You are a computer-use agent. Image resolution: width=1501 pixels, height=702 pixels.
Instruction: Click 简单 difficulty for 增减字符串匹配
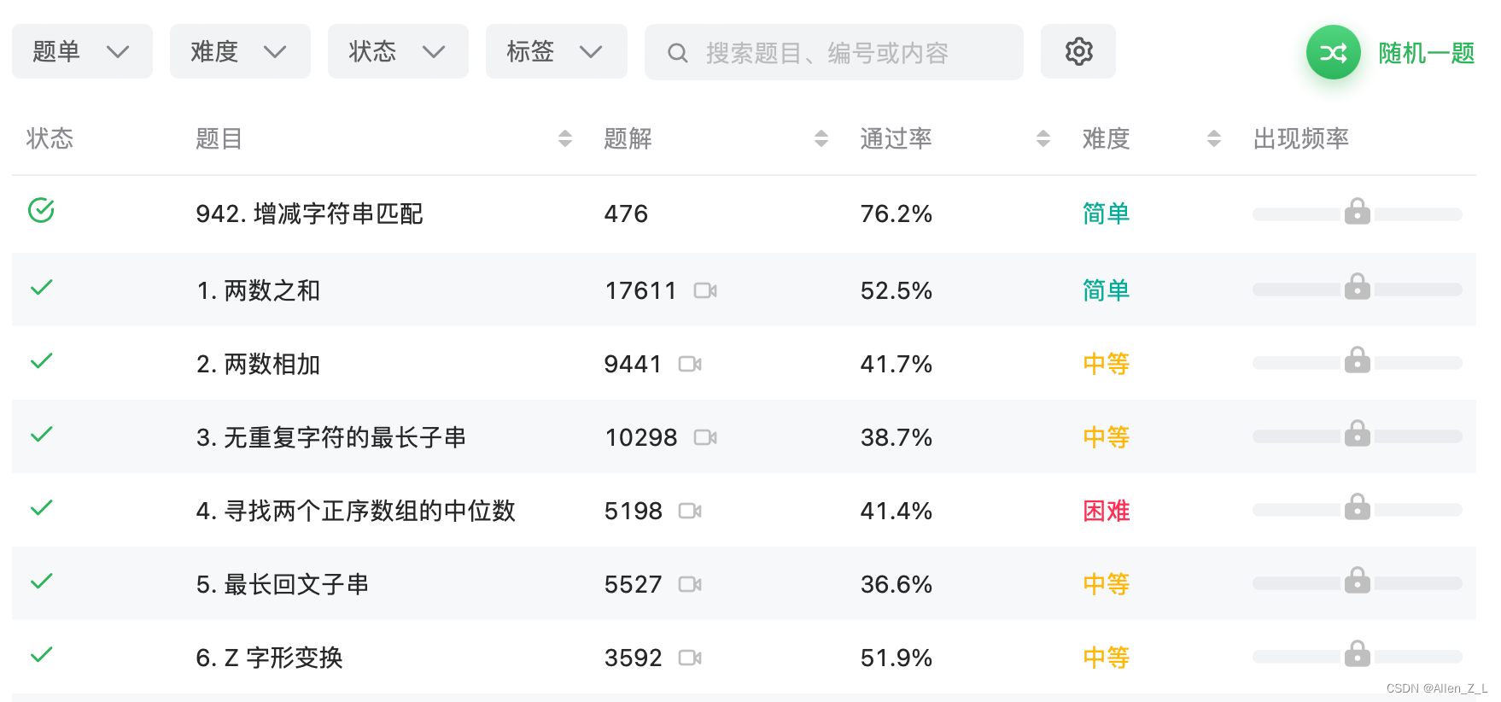click(1106, 214)
